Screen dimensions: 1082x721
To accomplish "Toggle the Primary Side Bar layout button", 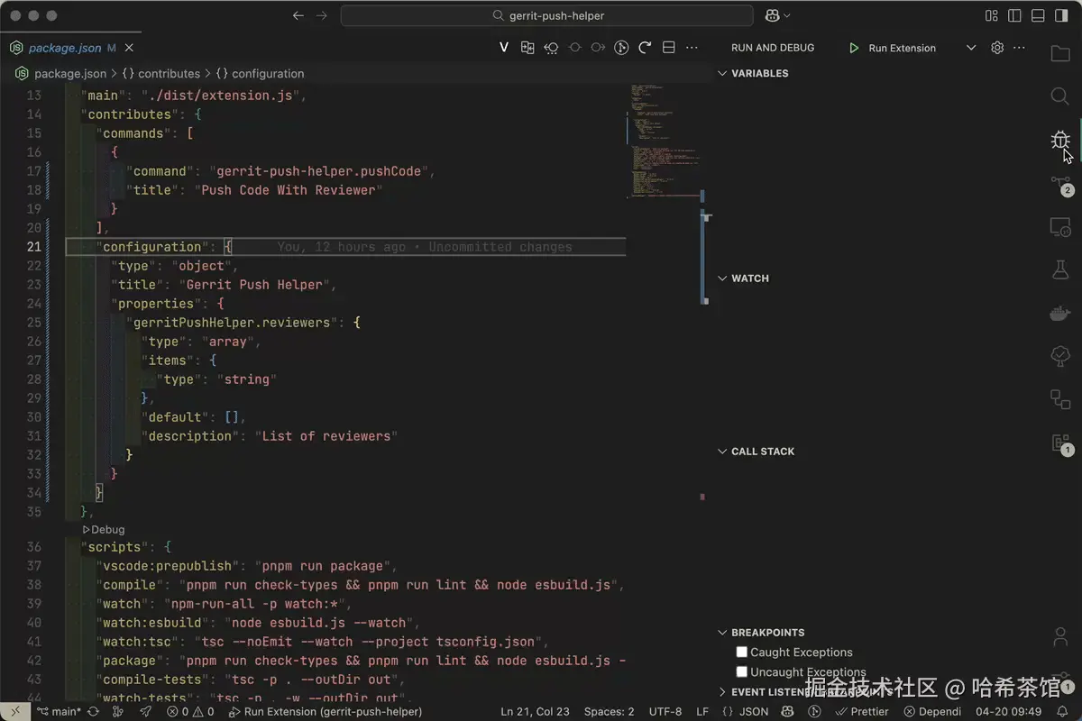I will coord(1014,15).
